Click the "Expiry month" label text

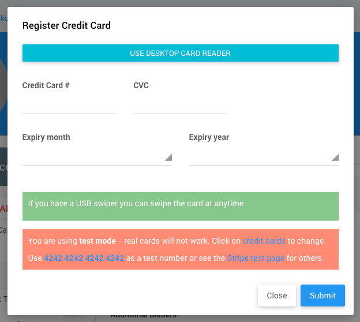point(46,137)
